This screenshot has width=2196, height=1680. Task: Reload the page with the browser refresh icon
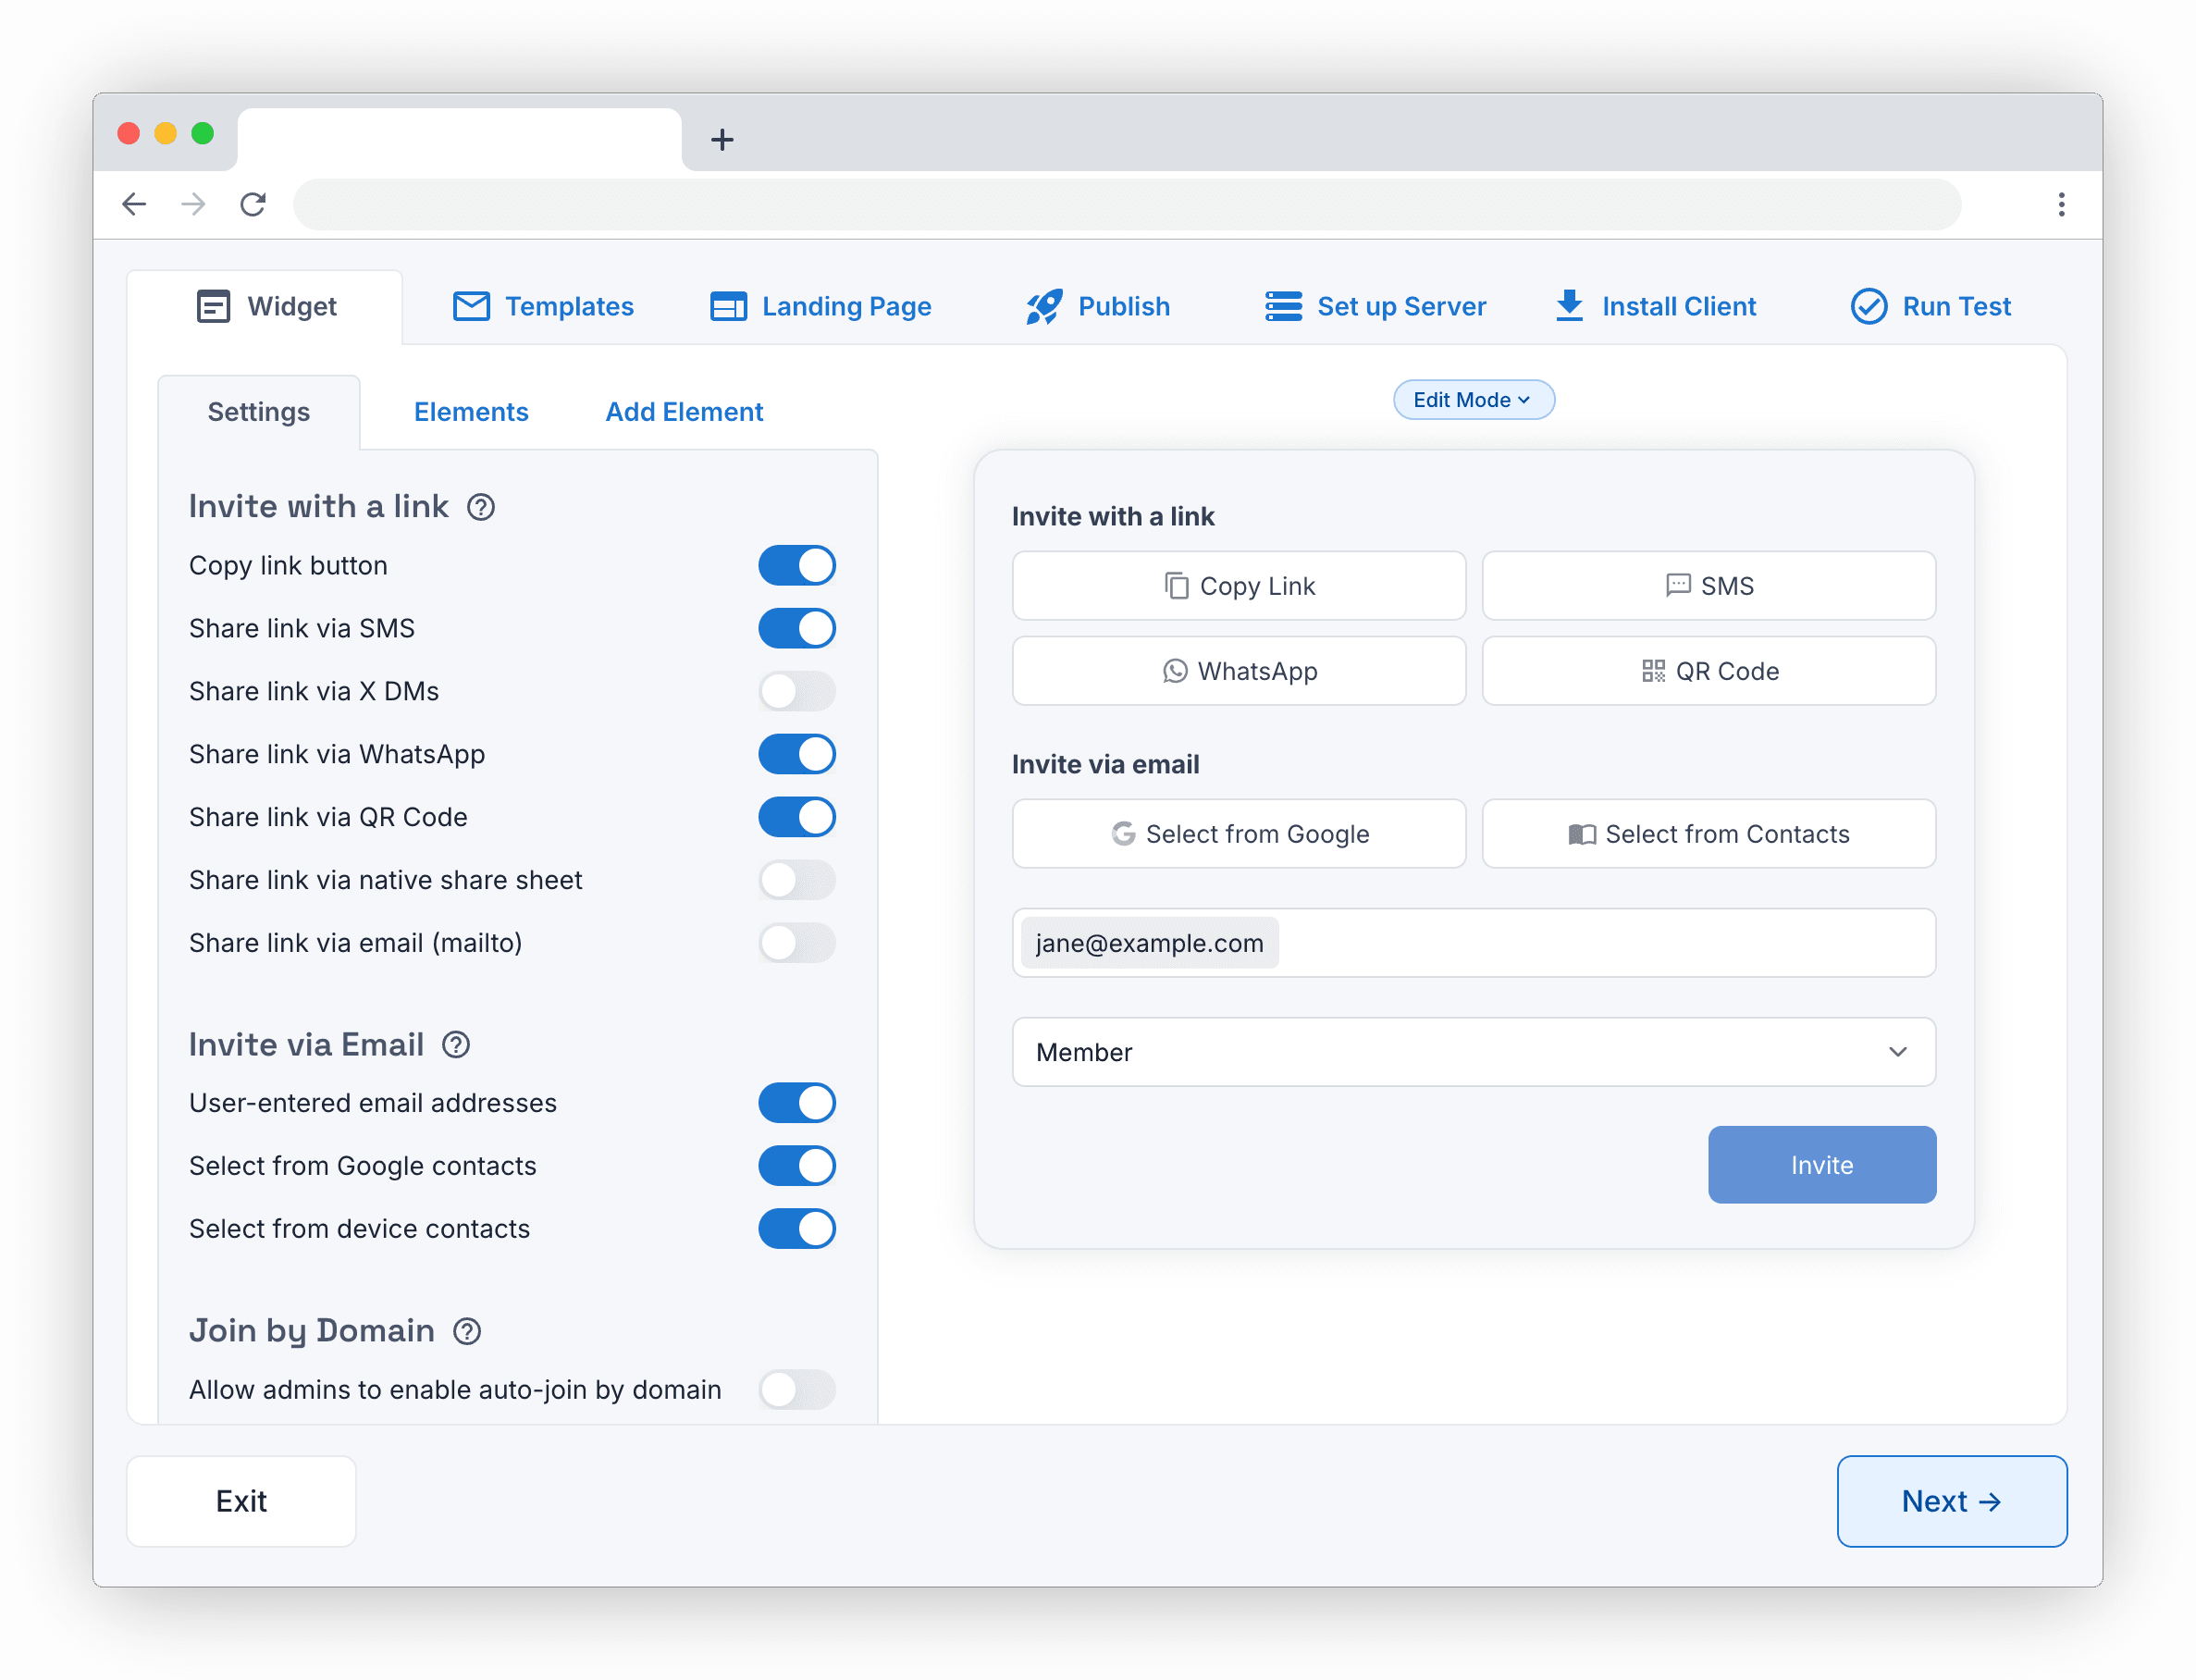(253, 204)
